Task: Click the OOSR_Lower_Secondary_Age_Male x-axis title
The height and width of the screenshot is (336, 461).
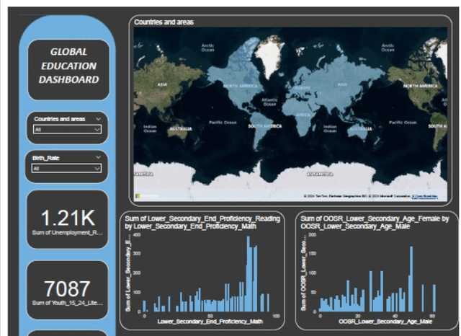Action: 385,322
